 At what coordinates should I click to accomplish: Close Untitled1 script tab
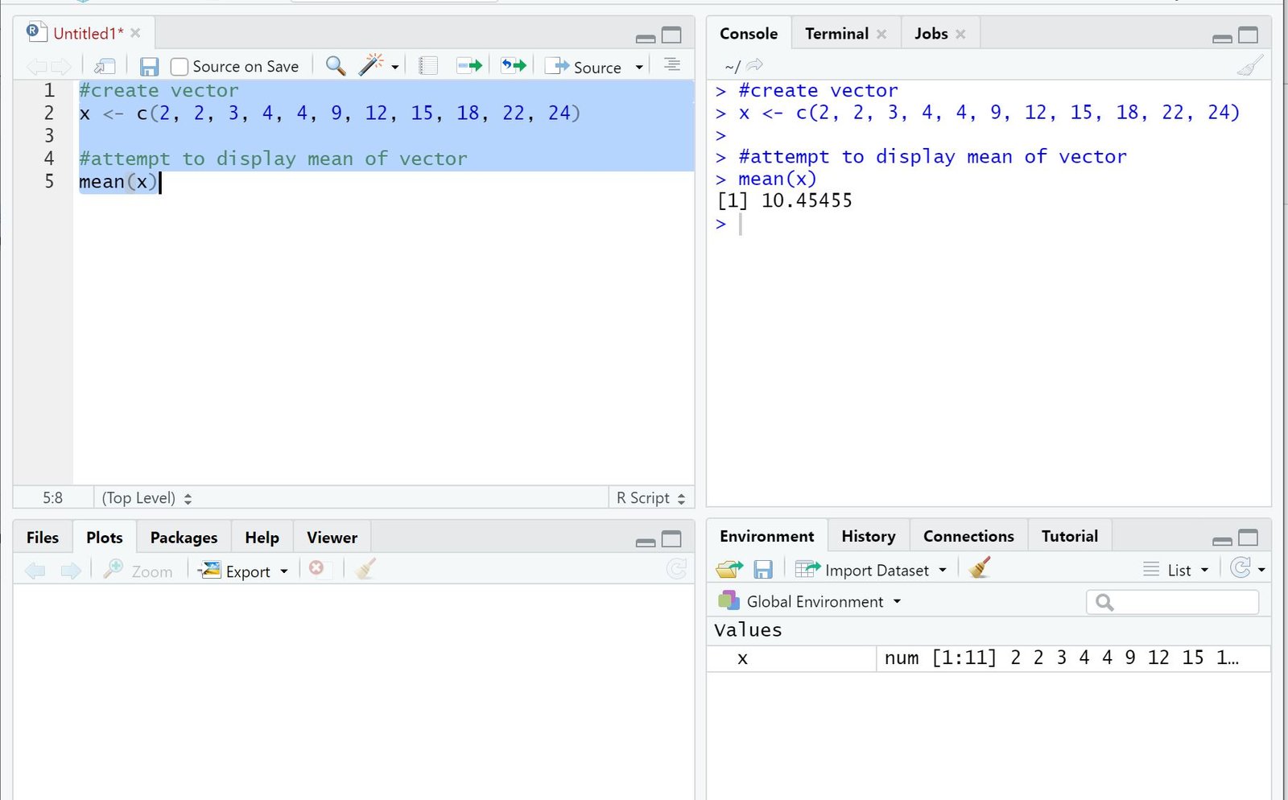(x=135, y=33)
